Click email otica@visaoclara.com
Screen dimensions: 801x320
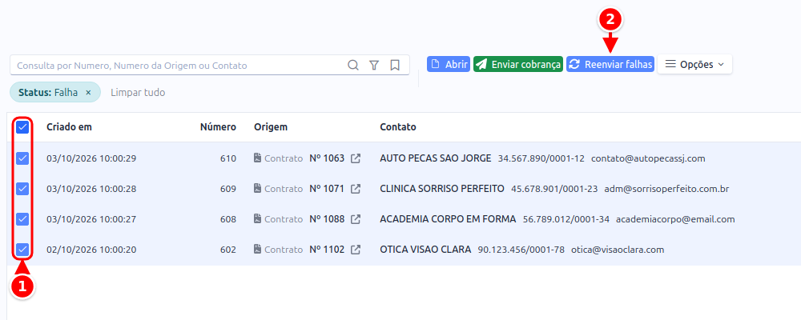(618, 250)
